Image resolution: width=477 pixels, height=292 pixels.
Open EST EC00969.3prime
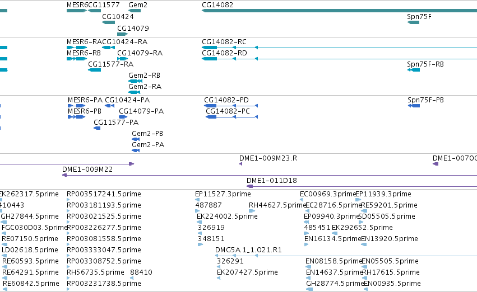click(328, 194)
